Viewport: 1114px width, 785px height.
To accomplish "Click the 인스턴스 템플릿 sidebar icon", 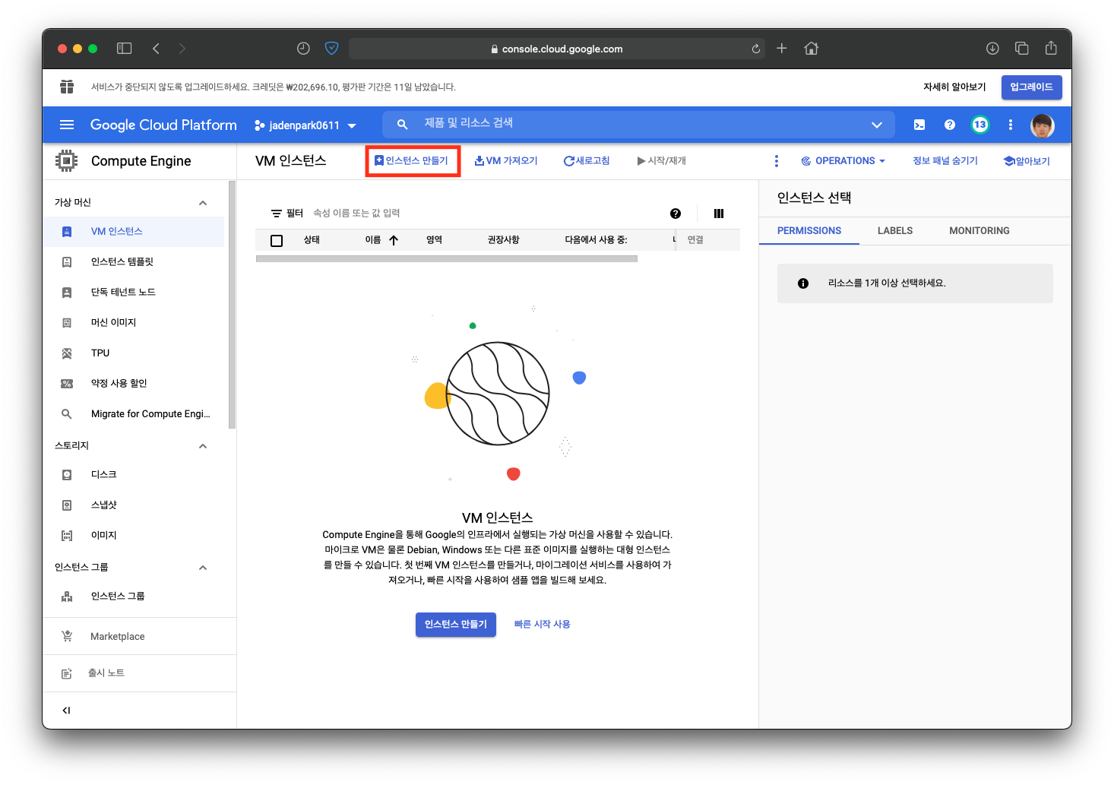I will (x=67, y=262).
